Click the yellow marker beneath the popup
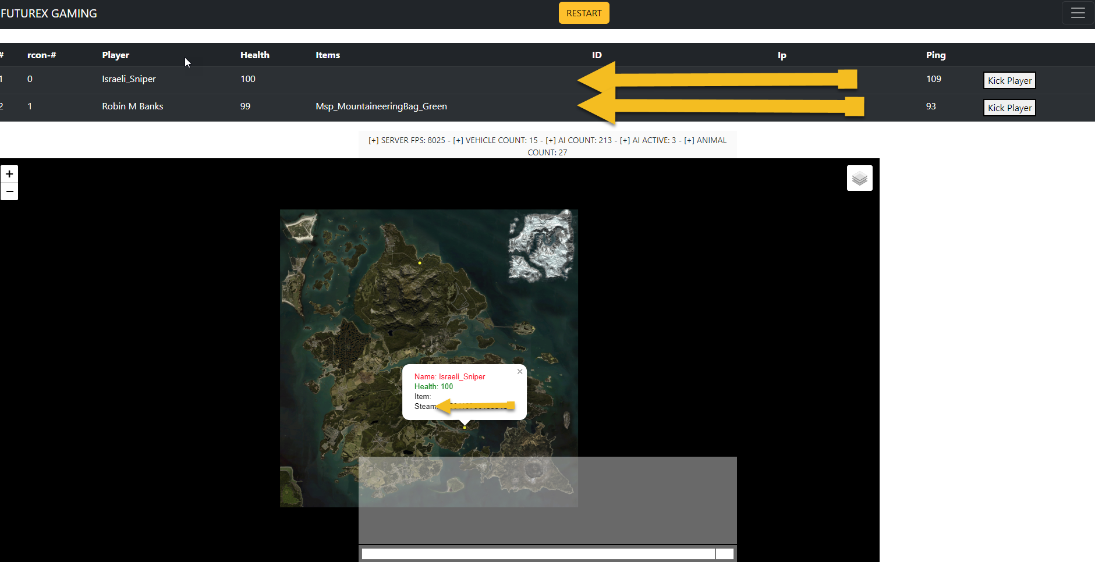 pos(465,428)
